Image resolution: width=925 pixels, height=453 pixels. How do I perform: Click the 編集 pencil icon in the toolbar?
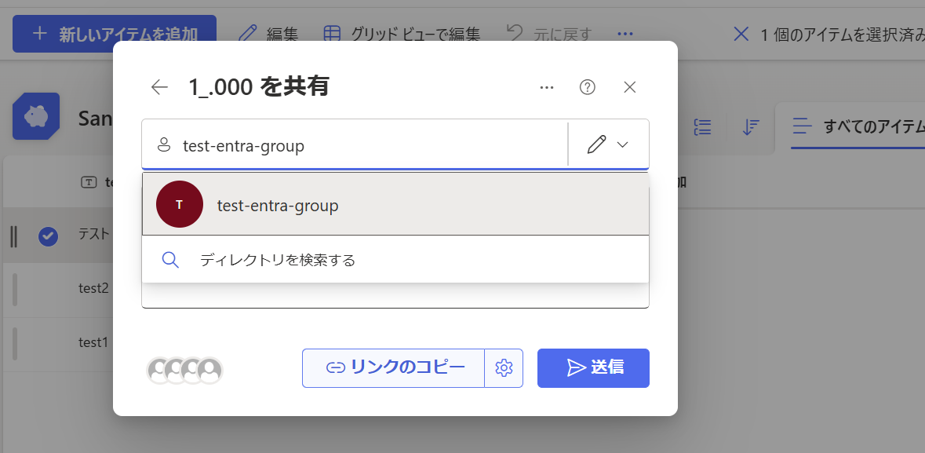point(248,33)
